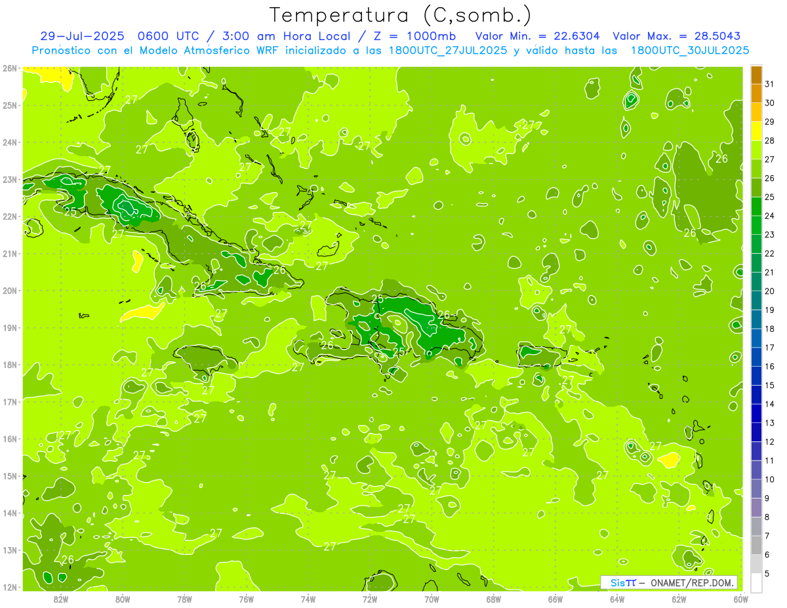Click the legend scale label '31'
This screenshot has height=608, width=787.
tap(770, 84)
